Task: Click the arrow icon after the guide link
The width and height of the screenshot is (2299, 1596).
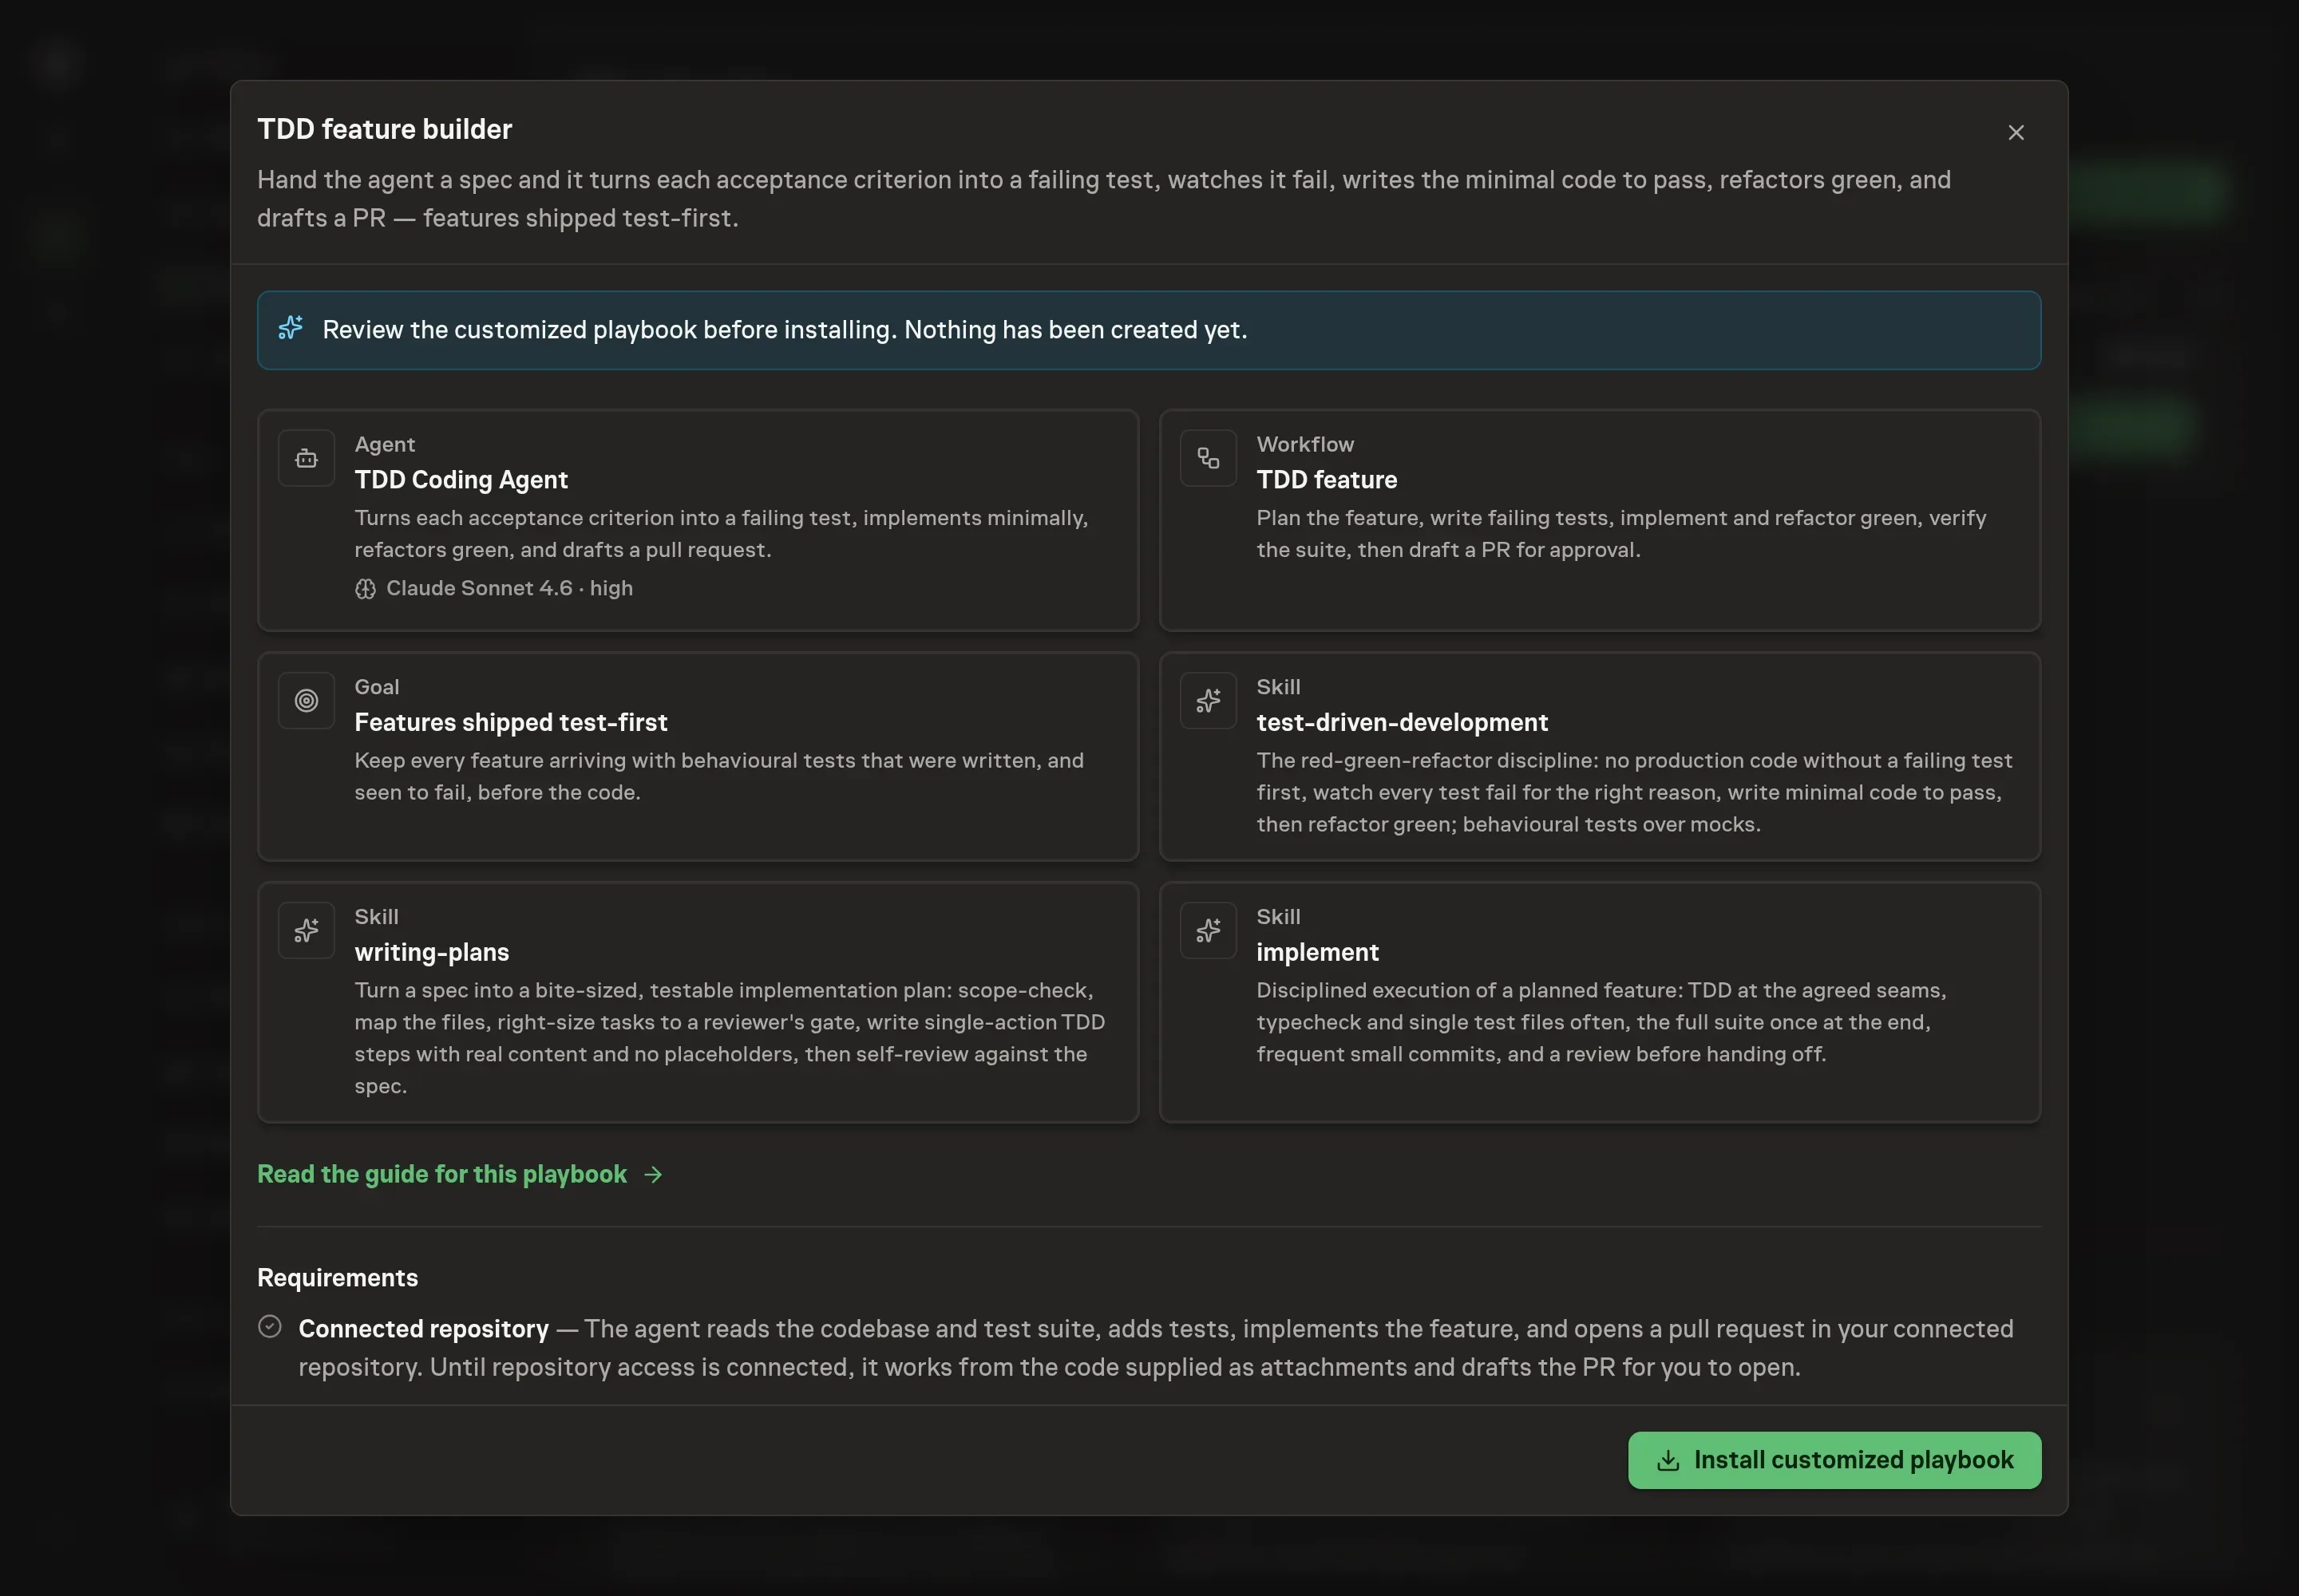Action: (653, 1175)
